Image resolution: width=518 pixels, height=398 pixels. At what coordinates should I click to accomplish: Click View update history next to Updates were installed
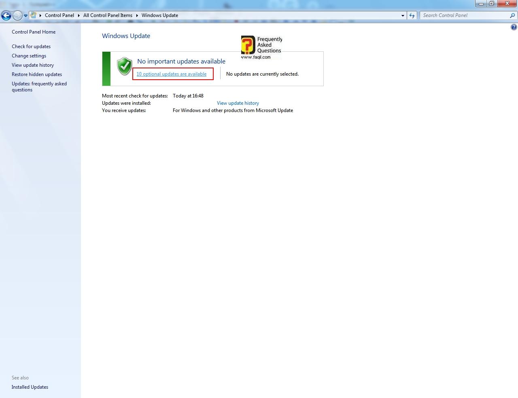238,103
